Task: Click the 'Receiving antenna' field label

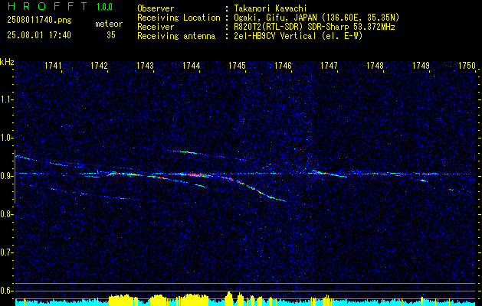Action: [176, 36]
